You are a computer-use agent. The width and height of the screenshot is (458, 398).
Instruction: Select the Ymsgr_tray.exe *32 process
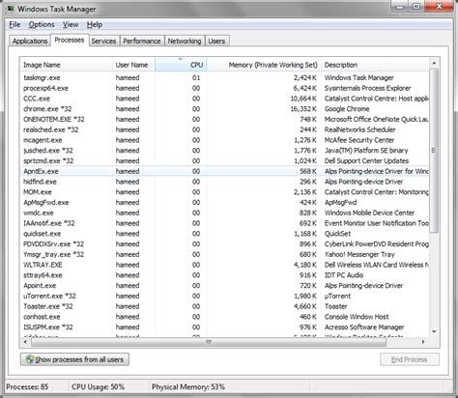point(224,254)
